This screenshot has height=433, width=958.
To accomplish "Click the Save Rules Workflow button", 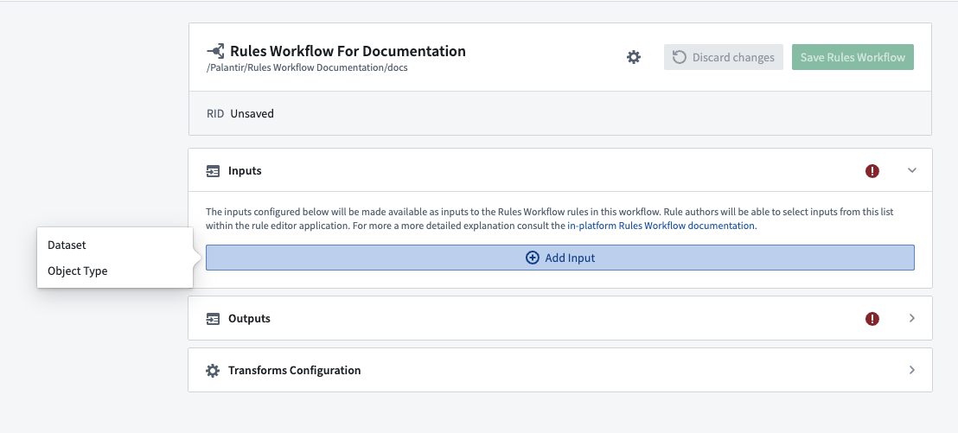I will coord(853,57).
